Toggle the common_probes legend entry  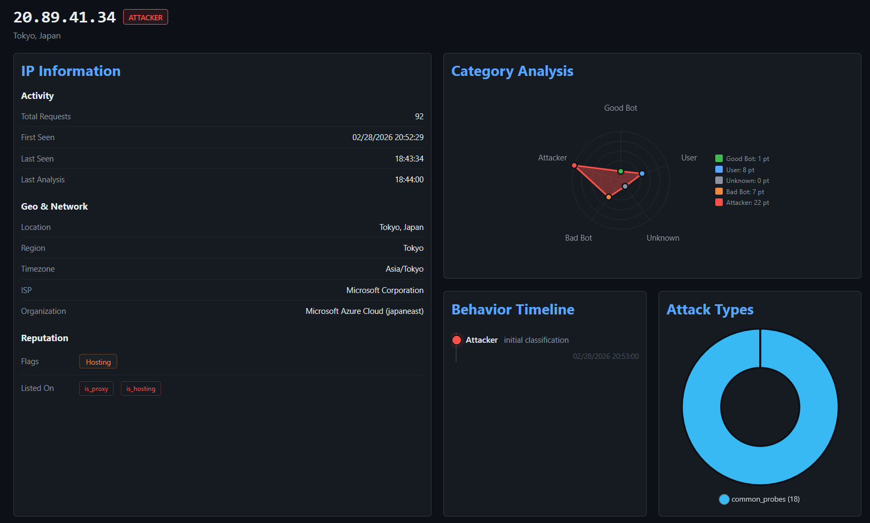click(760, 499)
